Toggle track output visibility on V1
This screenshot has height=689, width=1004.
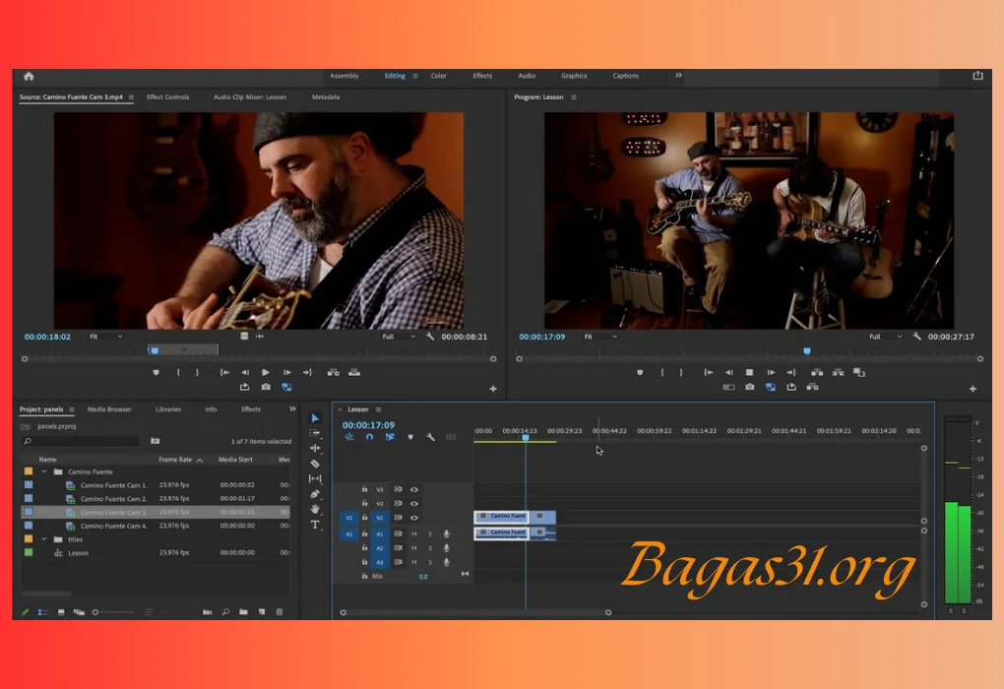tap(413, 518)
